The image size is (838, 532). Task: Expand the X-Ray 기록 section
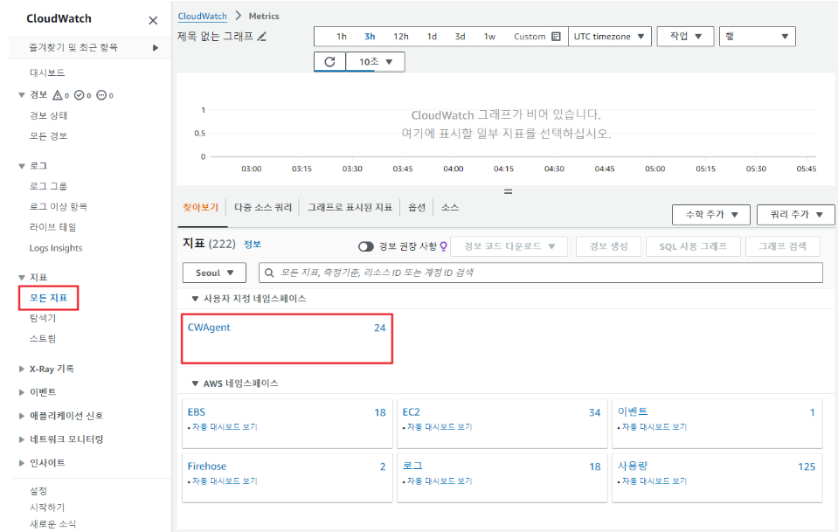[21, 369]
